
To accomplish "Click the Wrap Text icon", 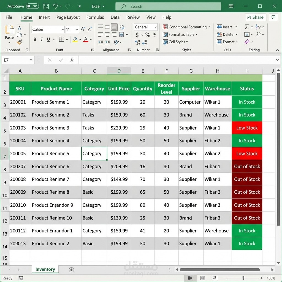I will [122, 27].
